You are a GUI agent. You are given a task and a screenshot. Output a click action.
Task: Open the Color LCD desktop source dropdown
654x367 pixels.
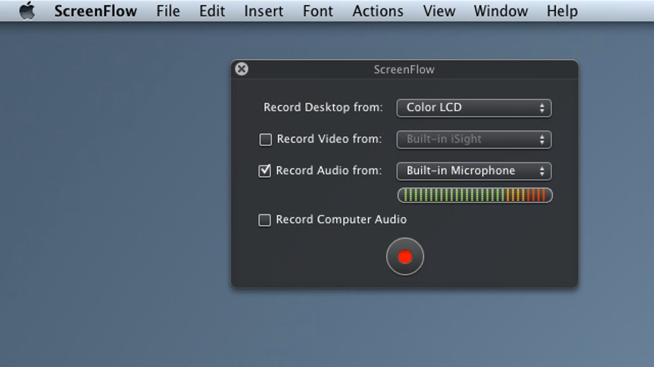coord(474,108)
